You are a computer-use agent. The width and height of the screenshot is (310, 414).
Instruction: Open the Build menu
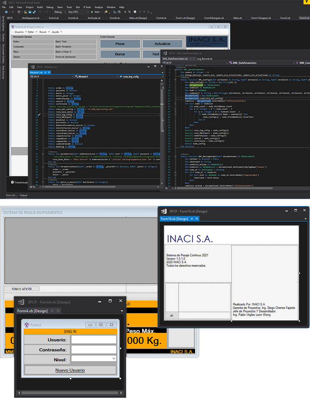pos(40,7)
